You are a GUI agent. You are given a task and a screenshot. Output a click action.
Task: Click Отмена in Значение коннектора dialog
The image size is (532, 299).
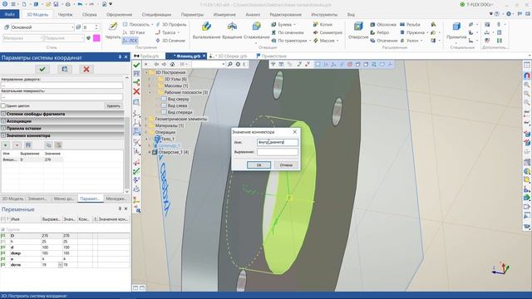[x=286, y=165]
